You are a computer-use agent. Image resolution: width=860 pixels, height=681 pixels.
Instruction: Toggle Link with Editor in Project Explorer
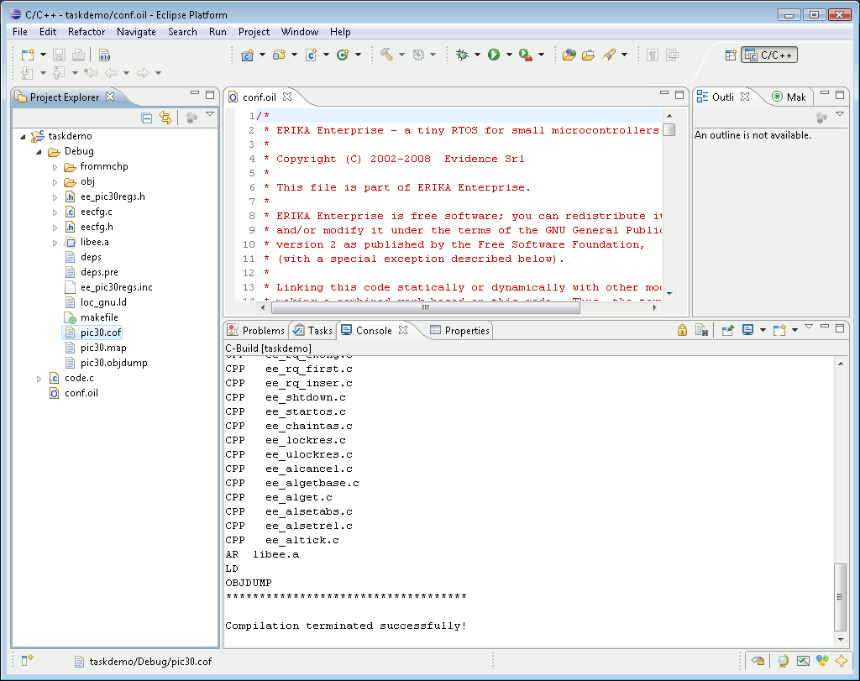[x=165, y=118]
